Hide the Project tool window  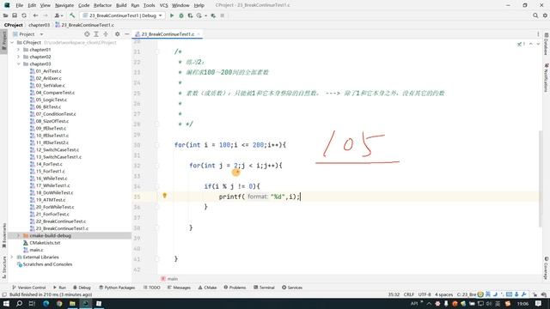point(126,34)
